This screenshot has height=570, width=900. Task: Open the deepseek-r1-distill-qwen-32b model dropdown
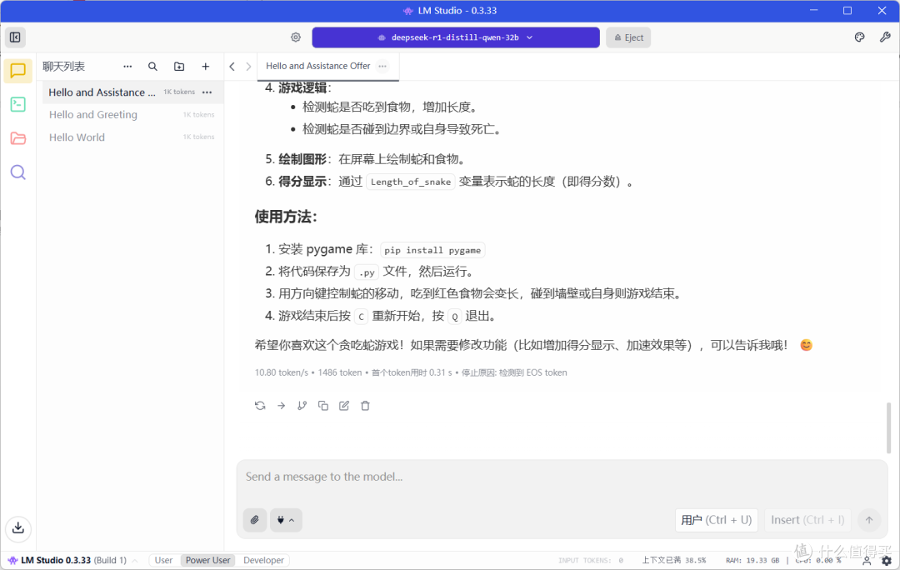456,37
